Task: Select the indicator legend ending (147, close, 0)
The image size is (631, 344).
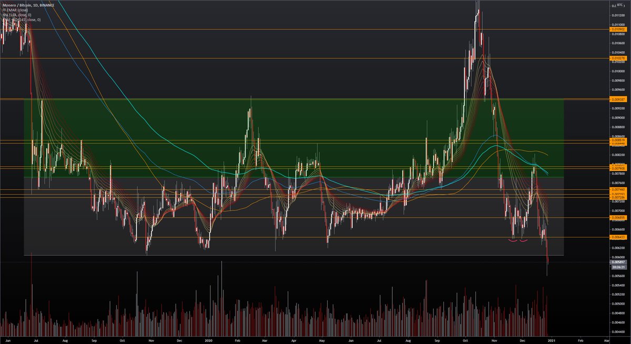Action: pyautogui.click(x=22, y=20)
